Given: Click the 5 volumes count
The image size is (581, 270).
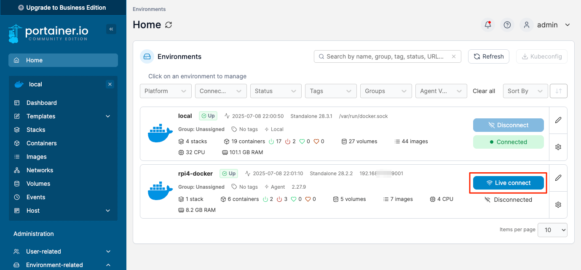Looking at the screenshot, I should (349, 199).
